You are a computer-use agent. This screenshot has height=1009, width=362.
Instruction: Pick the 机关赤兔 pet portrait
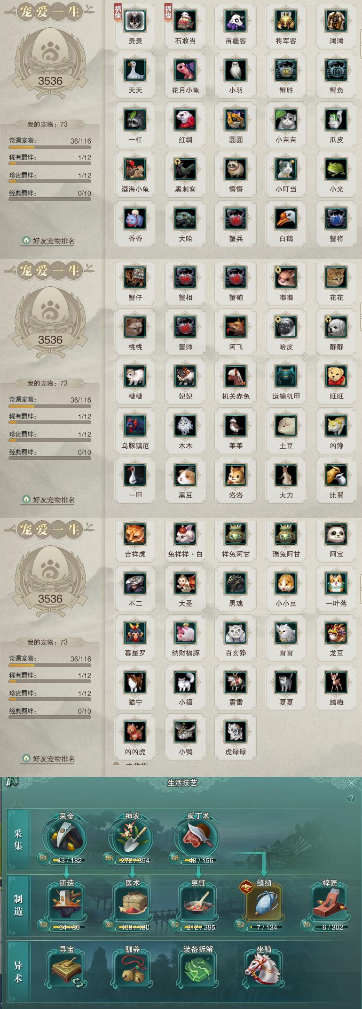[236, 377]
